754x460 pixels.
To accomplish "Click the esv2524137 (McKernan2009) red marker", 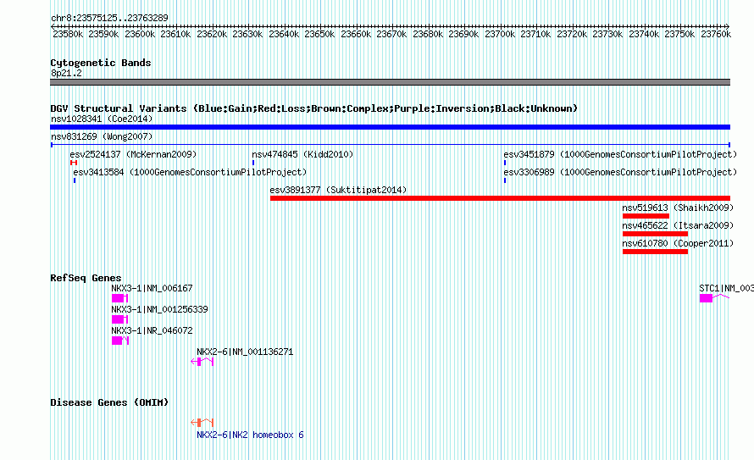I will (x=74, y=163).
